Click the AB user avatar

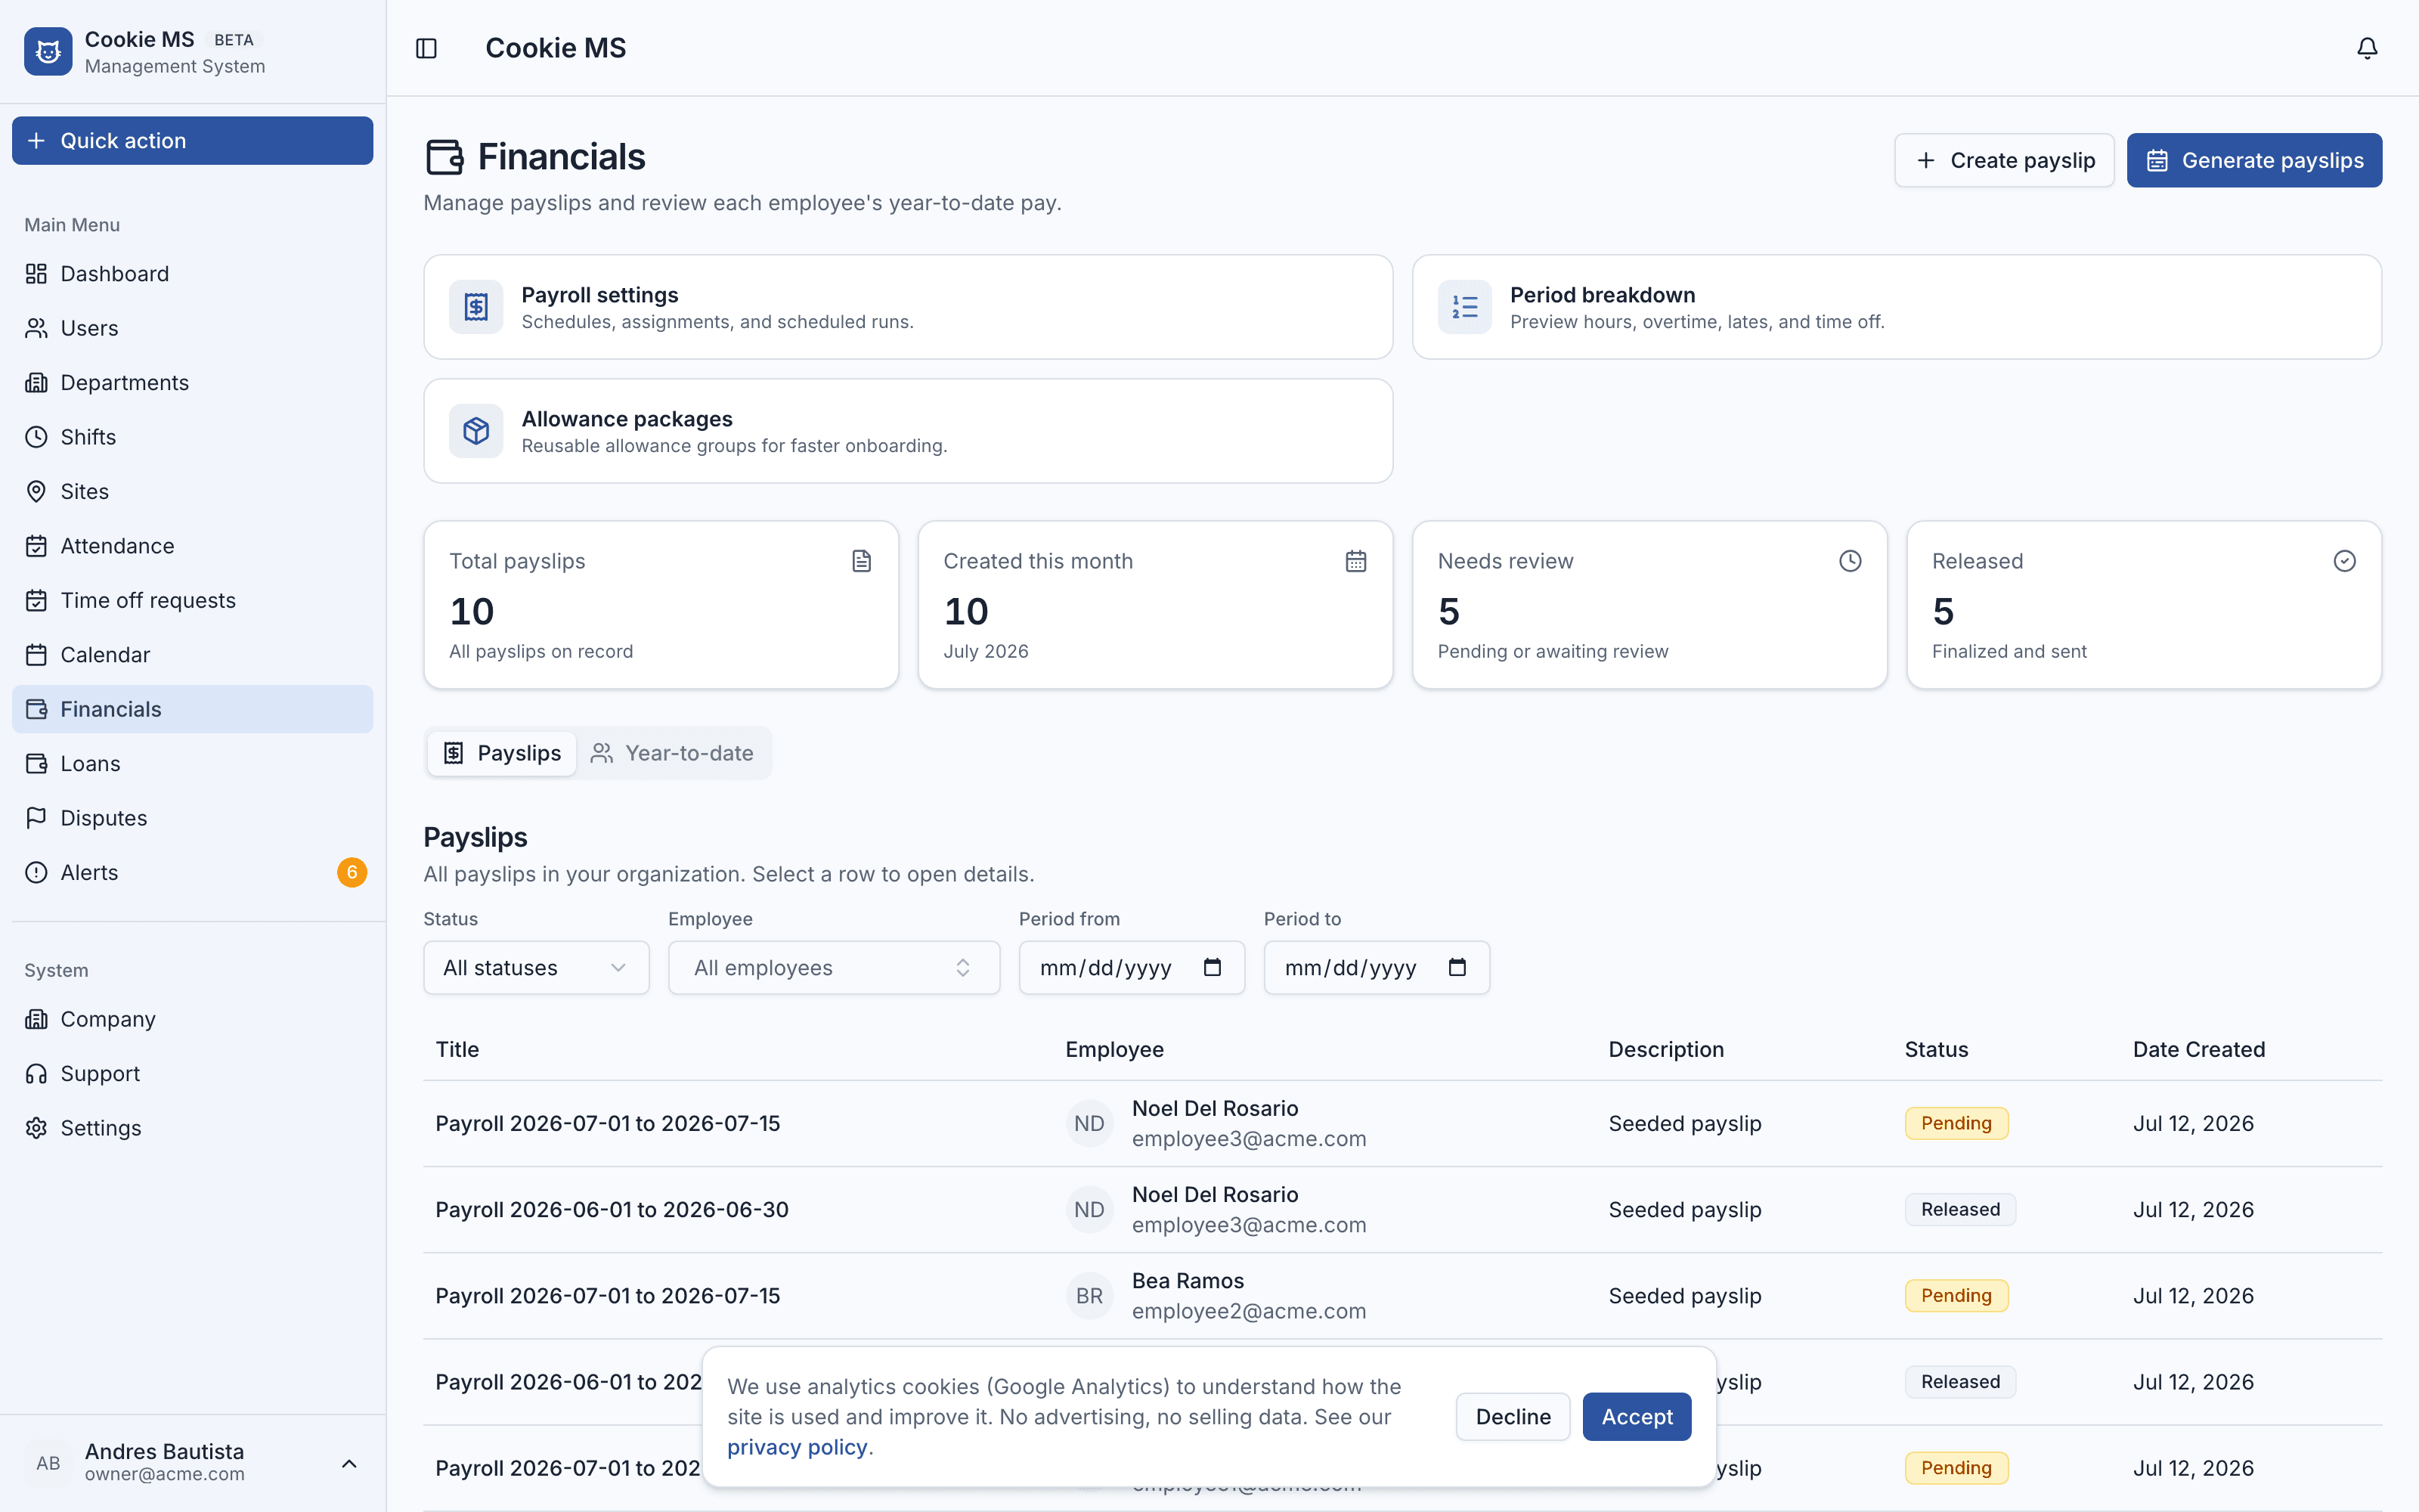pyautogui.click(x=48, y=1463)
